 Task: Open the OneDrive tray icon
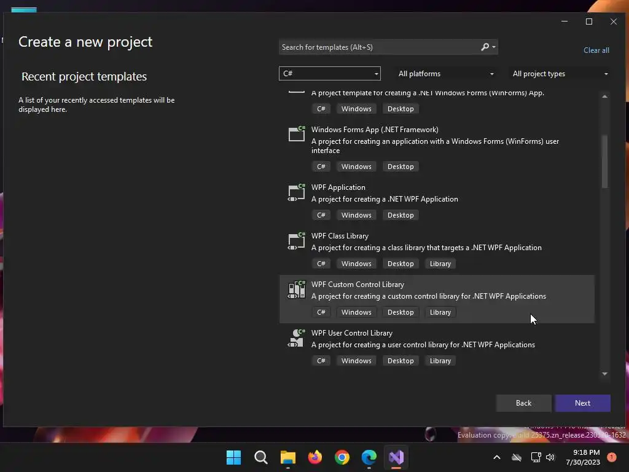[517, 457]
